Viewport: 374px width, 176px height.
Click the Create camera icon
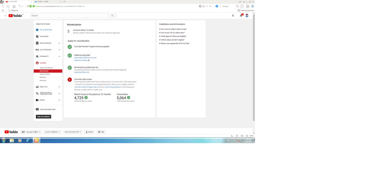click(x=37, y=100)
